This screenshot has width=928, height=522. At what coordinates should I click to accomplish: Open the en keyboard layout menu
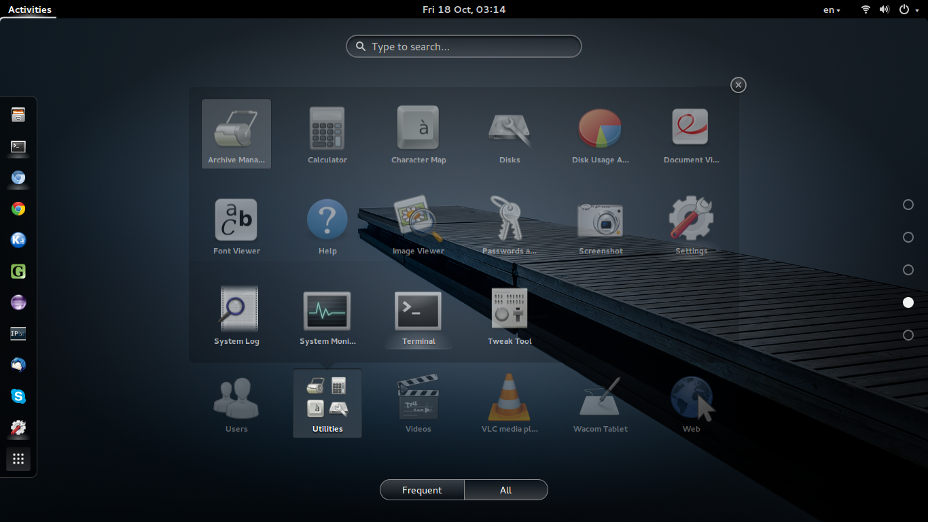tap(832, 10)
